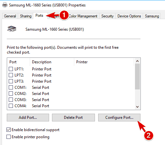
Task: Switch to the General tab
Action: [10, 16]
